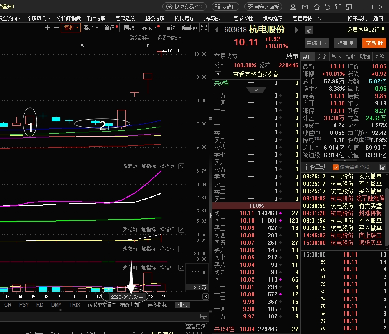The width and height of the screenshot is (389, 334).
Task: Click 打开导航 in top right
Action: 357,18
